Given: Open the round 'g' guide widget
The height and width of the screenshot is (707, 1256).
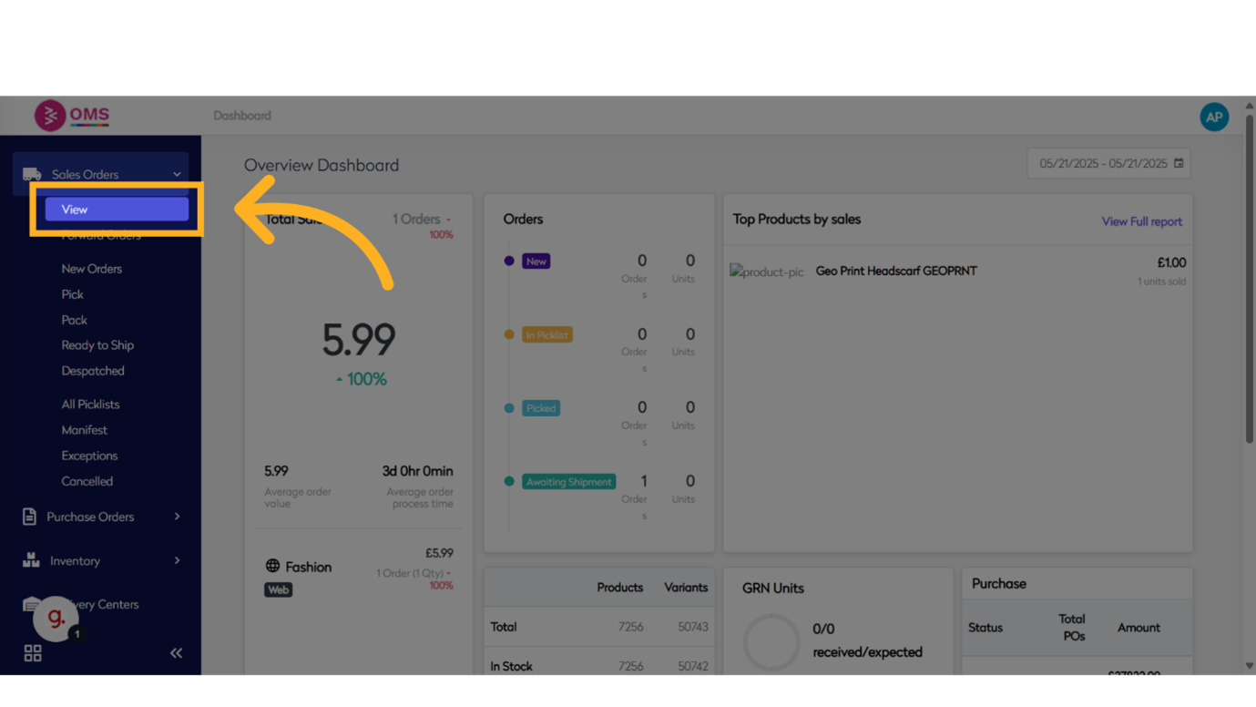Looking at the screenshot, I should click(x=56, y=619).
